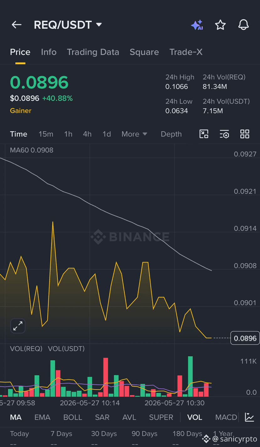The width and height of the screenshot is (260, 447).
Task: Toggle the SUPER indicator
Action: click(161, 417)
